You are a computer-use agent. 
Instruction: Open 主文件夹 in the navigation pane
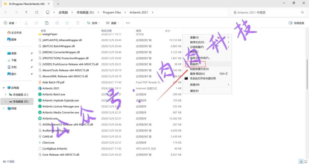click(14, 33)
